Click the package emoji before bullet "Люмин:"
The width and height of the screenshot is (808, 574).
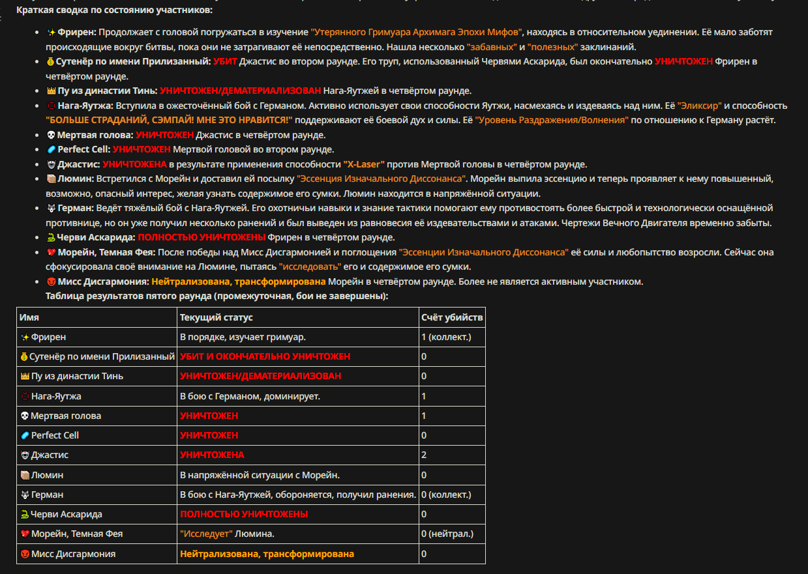tap(52, 179)
